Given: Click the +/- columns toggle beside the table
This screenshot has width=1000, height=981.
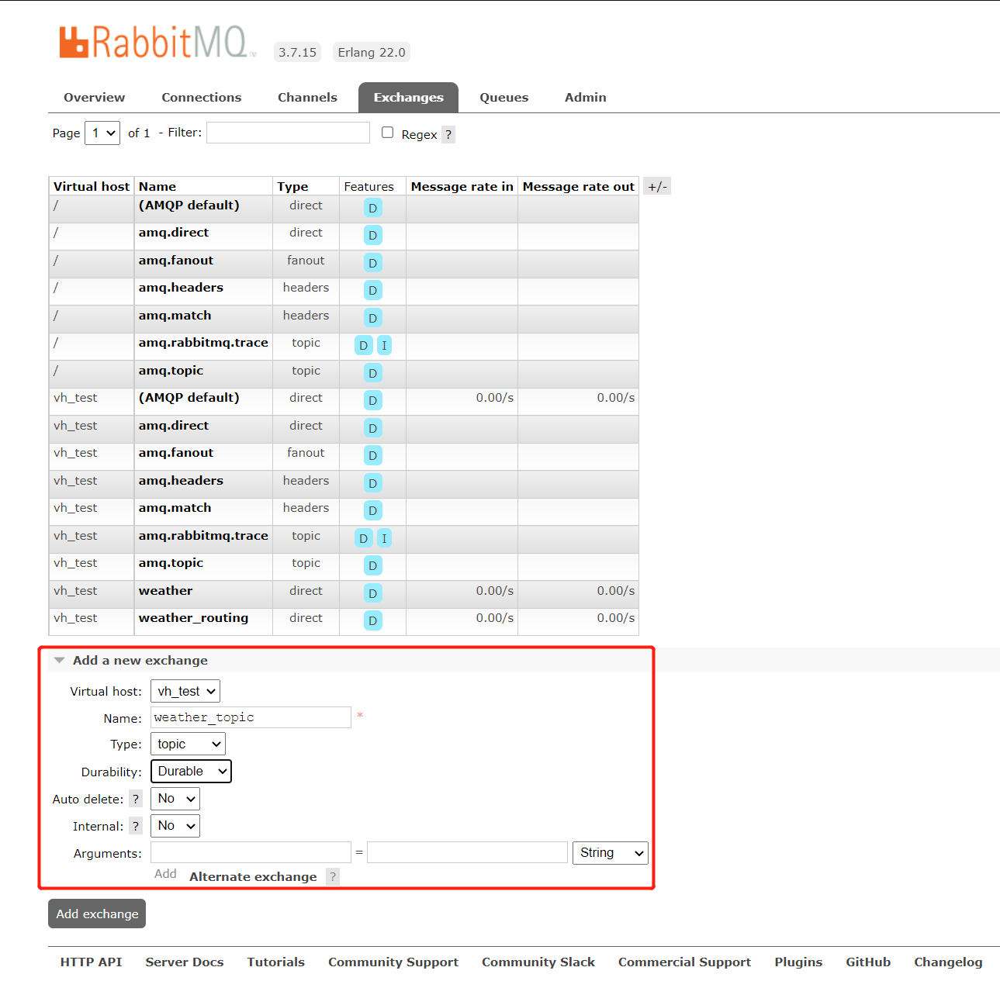Looking at the screenshot, I should [657, 186].
